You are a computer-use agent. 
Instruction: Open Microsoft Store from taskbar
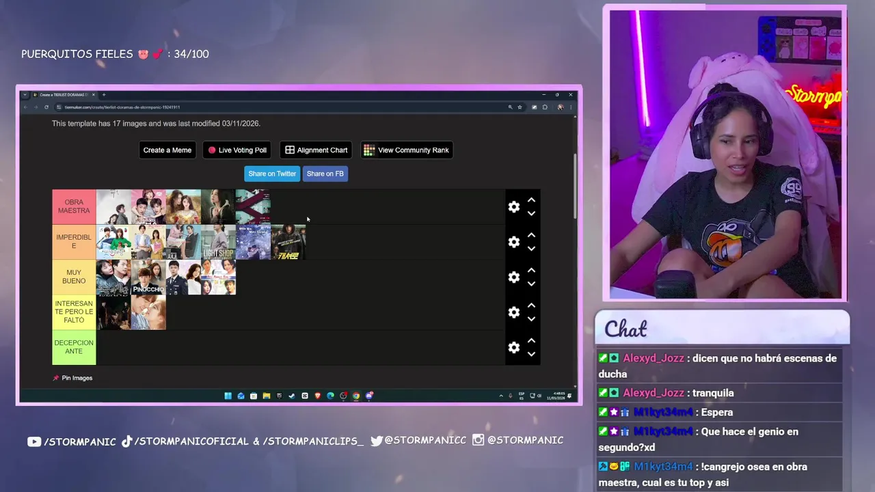coord(254,396)
